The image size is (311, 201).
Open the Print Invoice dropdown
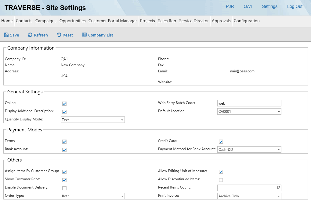(x=279, y=196)
